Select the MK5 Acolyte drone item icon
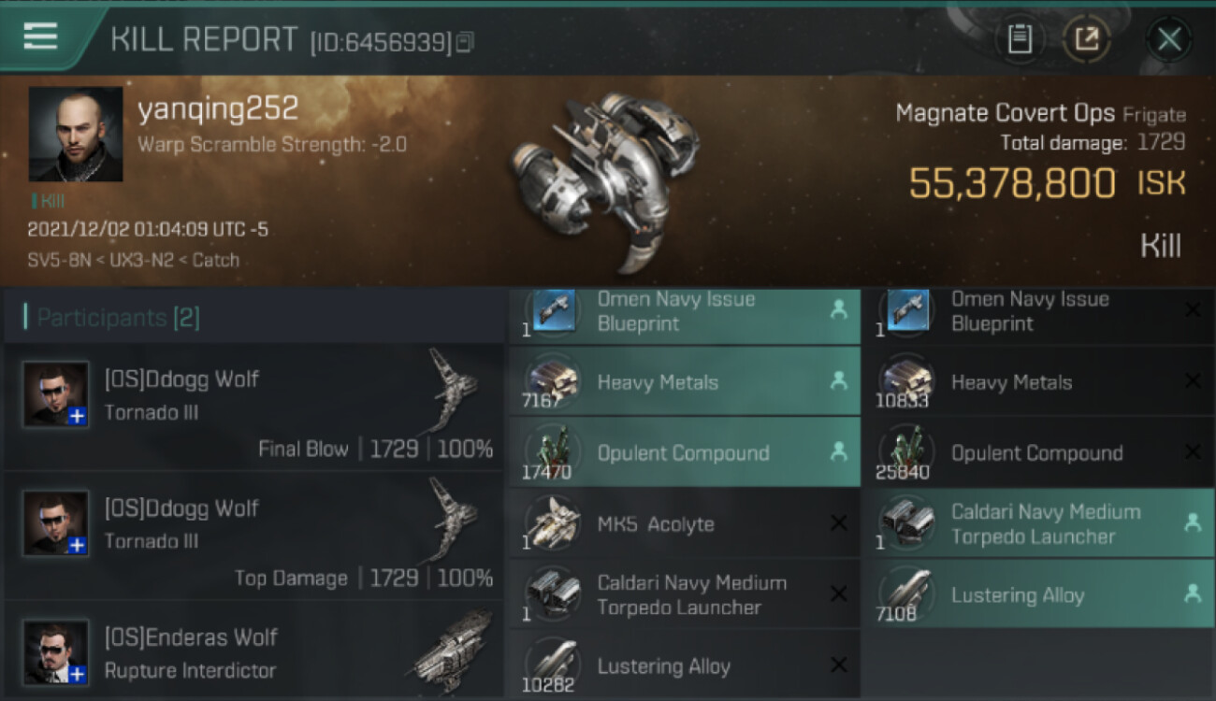Viewport: 1216px width, 701px height. pos(552,523)
